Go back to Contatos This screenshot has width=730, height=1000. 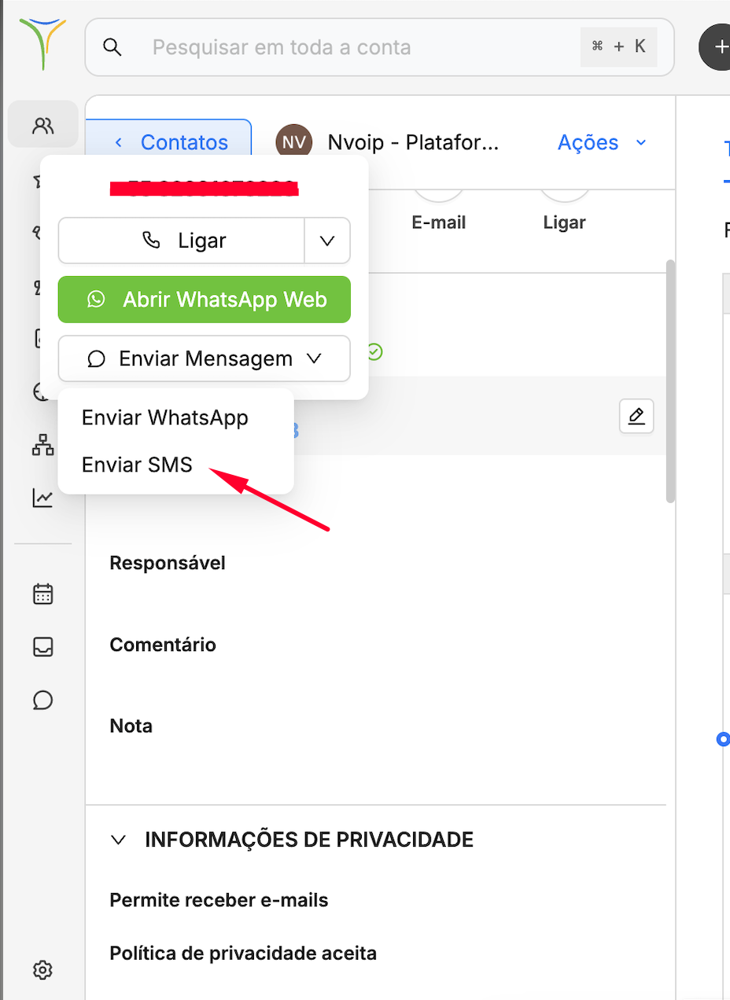(x=171, y=142)
